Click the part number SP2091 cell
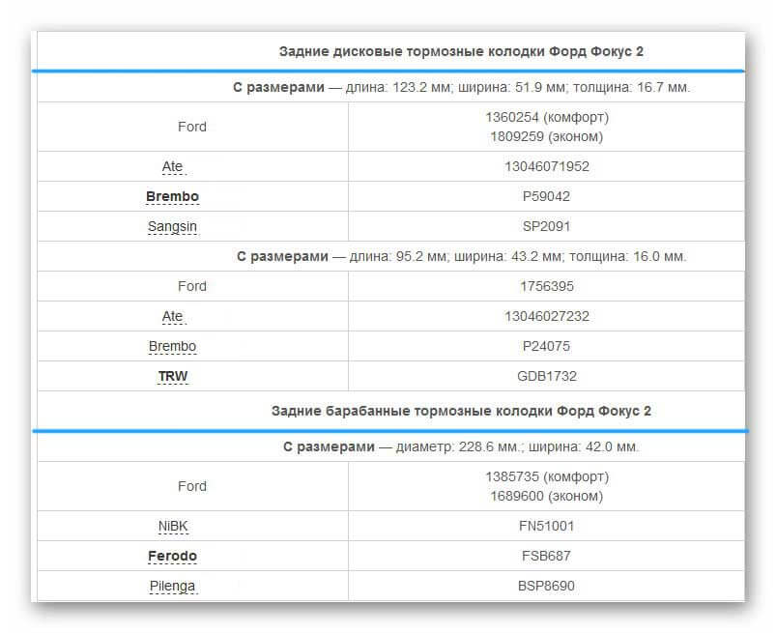The image size is (776, 633). pos(546,226)
